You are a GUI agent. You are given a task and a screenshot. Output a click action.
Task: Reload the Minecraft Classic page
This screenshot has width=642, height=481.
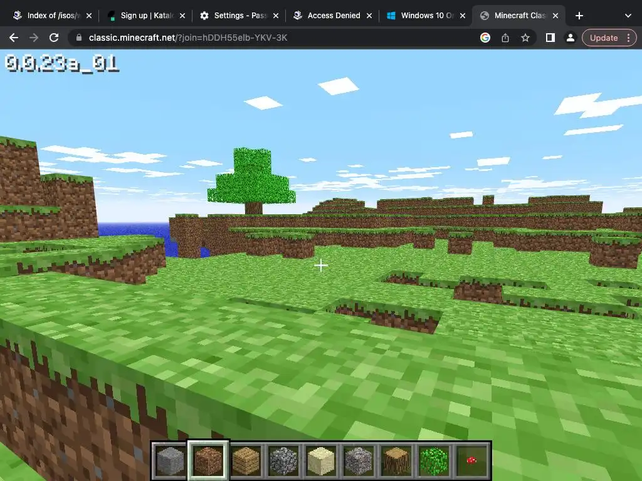click(54, 38)
